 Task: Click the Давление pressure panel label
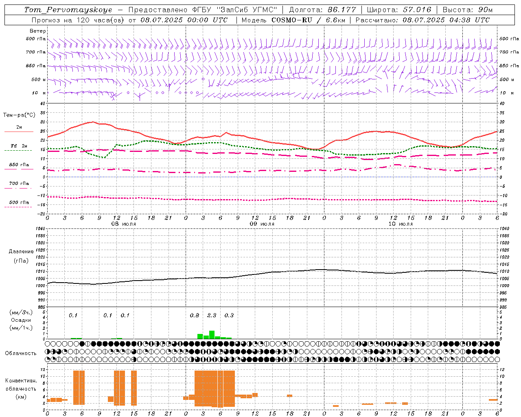(21, 252)
